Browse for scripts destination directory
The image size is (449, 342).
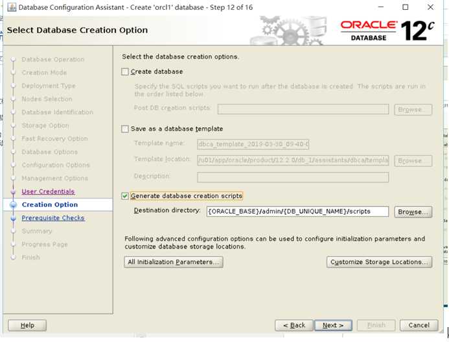pyautogui.click(x=413, y=212)
